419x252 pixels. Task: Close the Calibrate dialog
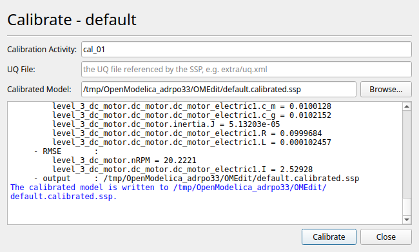pos(386,237)
